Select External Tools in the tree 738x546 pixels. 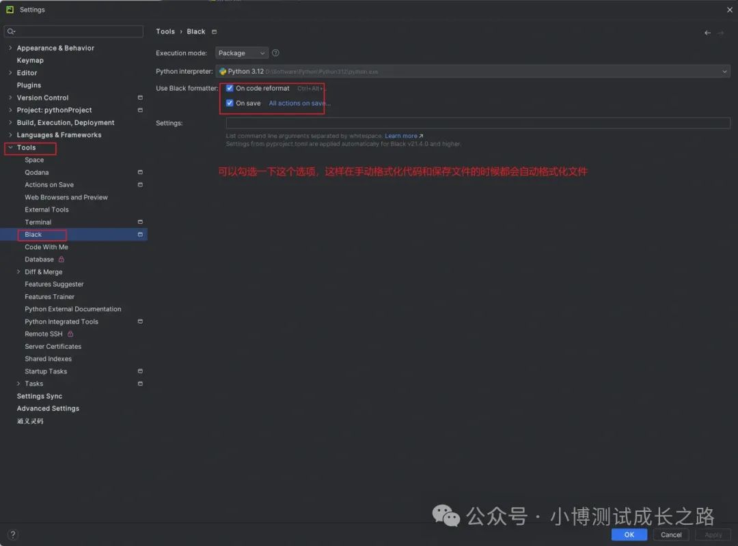[46, 210]
